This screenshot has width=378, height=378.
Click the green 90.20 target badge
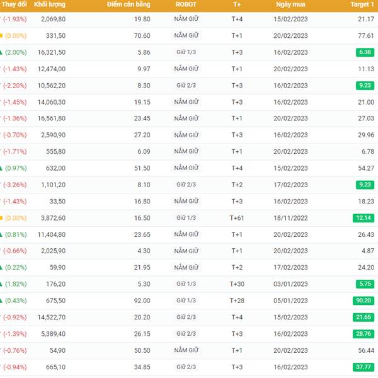364,301
